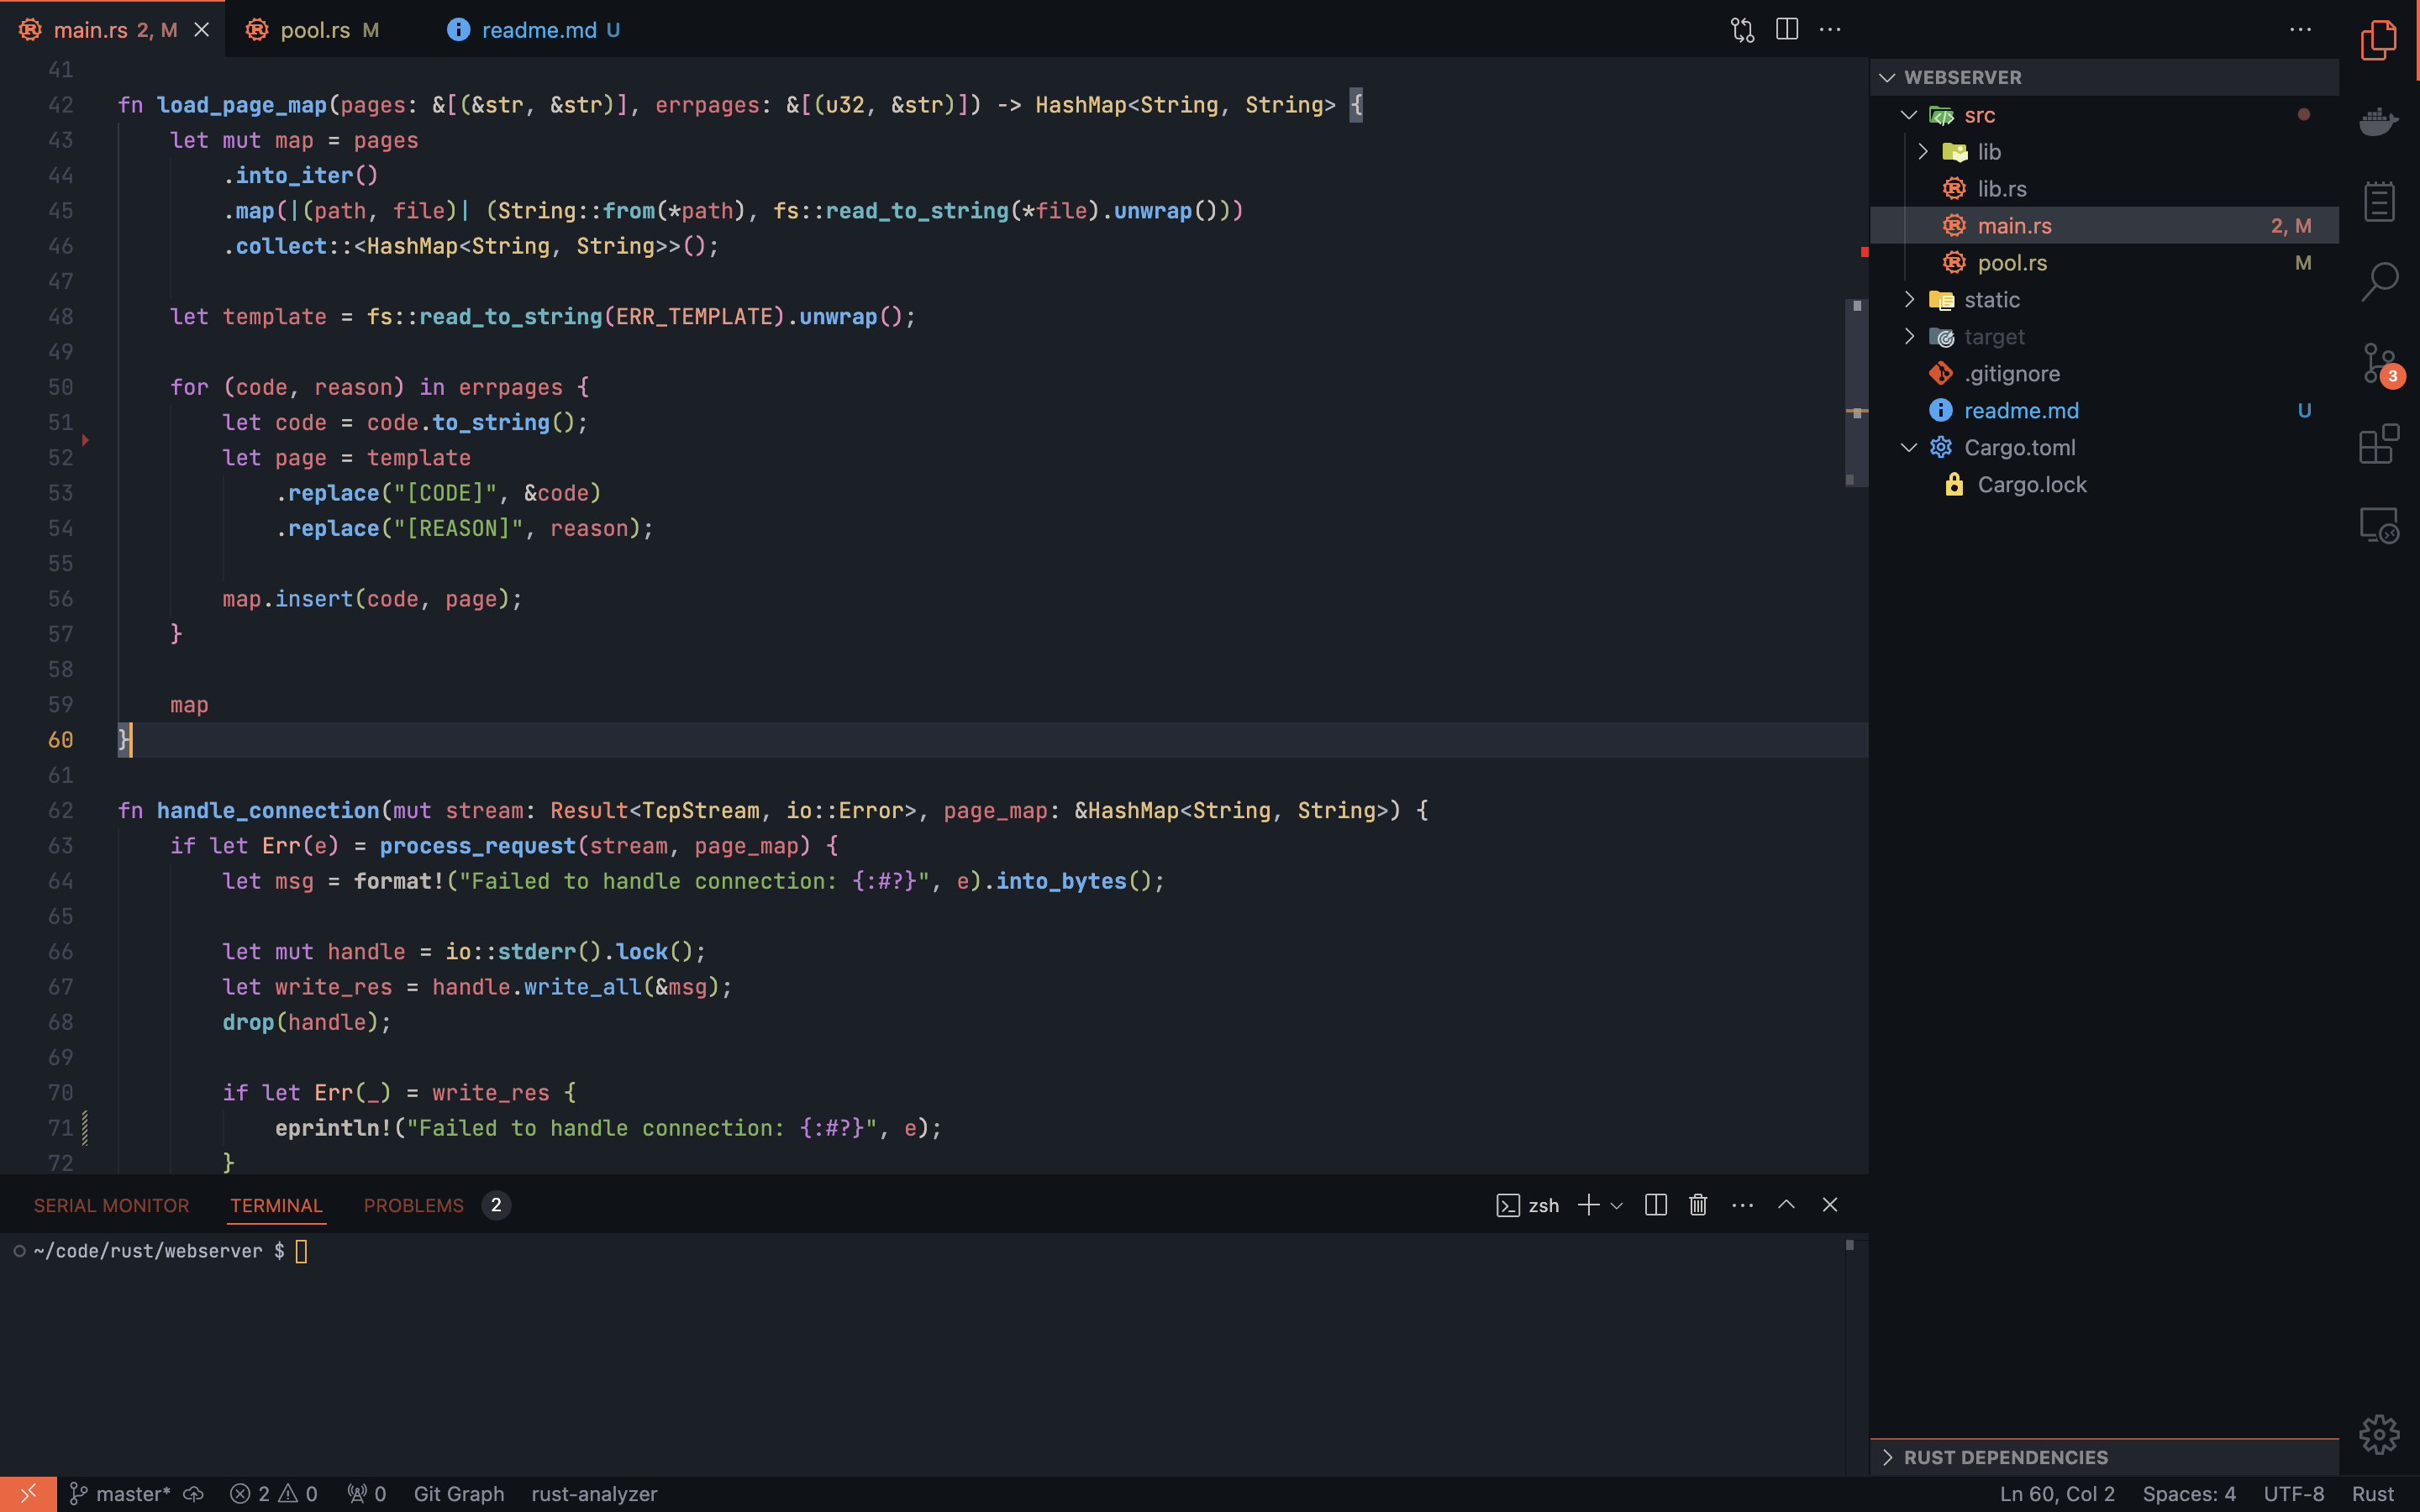Viewport: 2420px width, 1512px height.
Task: Switch to the pool.rs editor tab
Action: coord(314,30)
